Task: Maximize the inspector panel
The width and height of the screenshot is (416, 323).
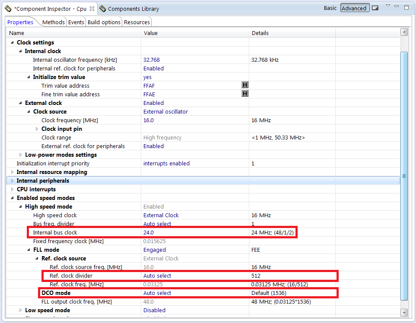Action: pyautogui.click(x=406, y=7)
